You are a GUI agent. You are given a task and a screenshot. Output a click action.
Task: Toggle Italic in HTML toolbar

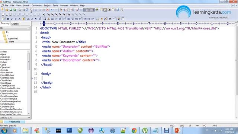(12, 19)
